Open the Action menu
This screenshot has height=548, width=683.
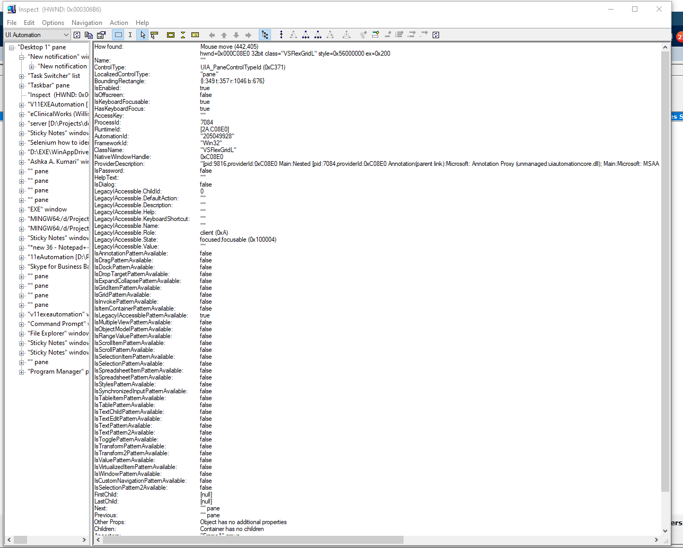tap(119, 22)
